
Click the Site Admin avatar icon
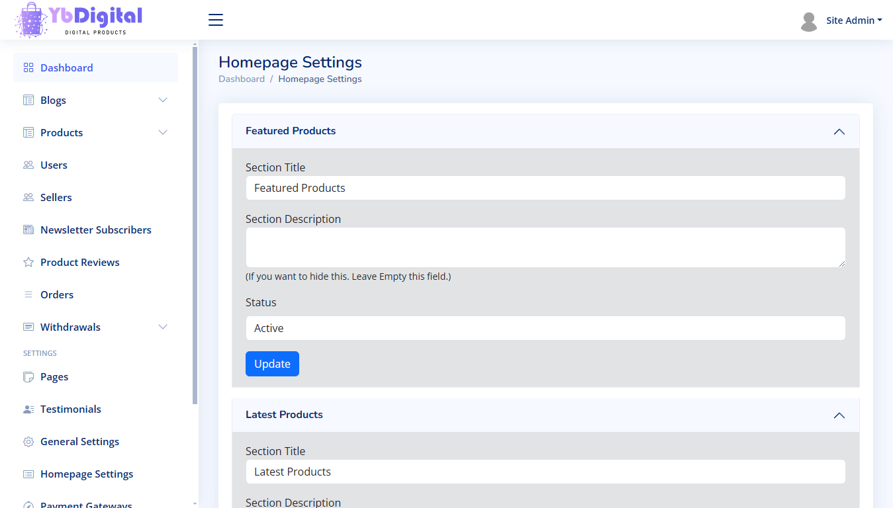coord(808,21)
